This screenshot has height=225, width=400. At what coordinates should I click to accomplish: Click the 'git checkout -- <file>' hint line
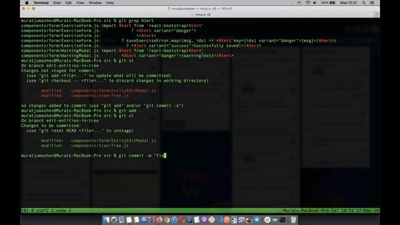click(x=117, y=81)
